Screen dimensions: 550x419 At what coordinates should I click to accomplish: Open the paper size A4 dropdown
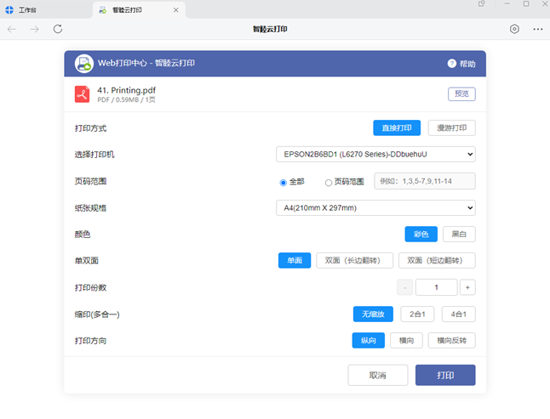(375, 208)
